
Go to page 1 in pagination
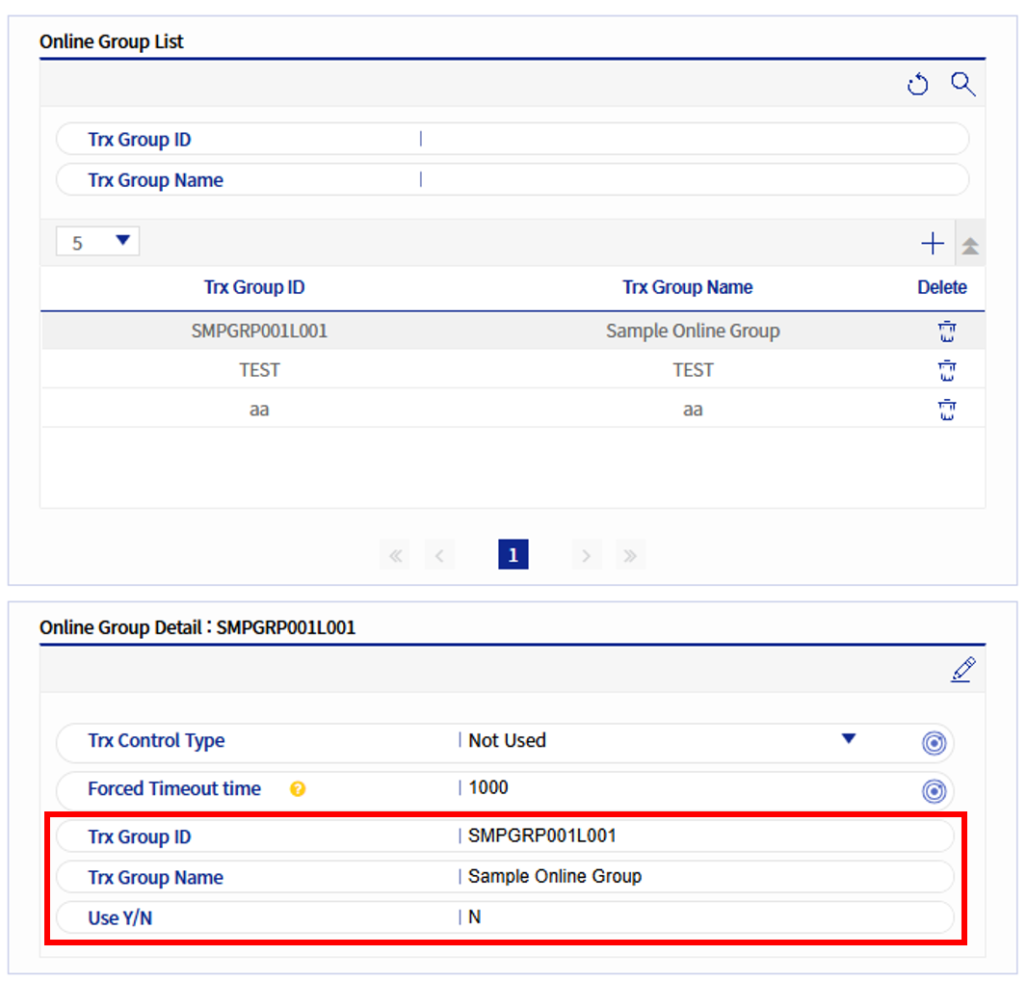click(513, 555)
